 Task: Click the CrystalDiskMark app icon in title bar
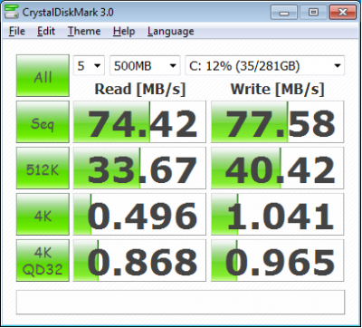12,12
